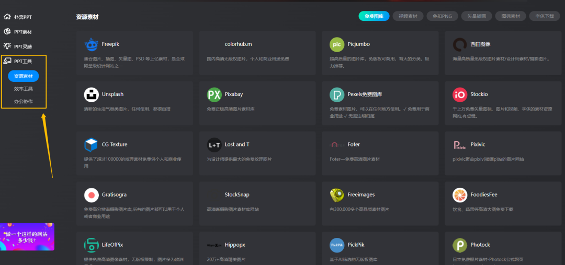Open the 做一个这样的网站多少钱 banner ad
Image resolution: width=565 pixels, height=265 pixels.
27,236
